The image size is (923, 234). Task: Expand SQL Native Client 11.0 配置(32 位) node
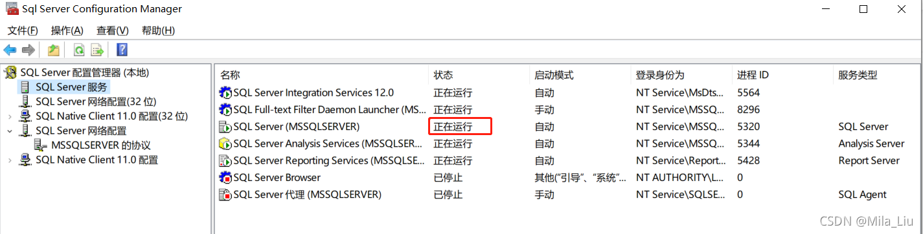9,116
